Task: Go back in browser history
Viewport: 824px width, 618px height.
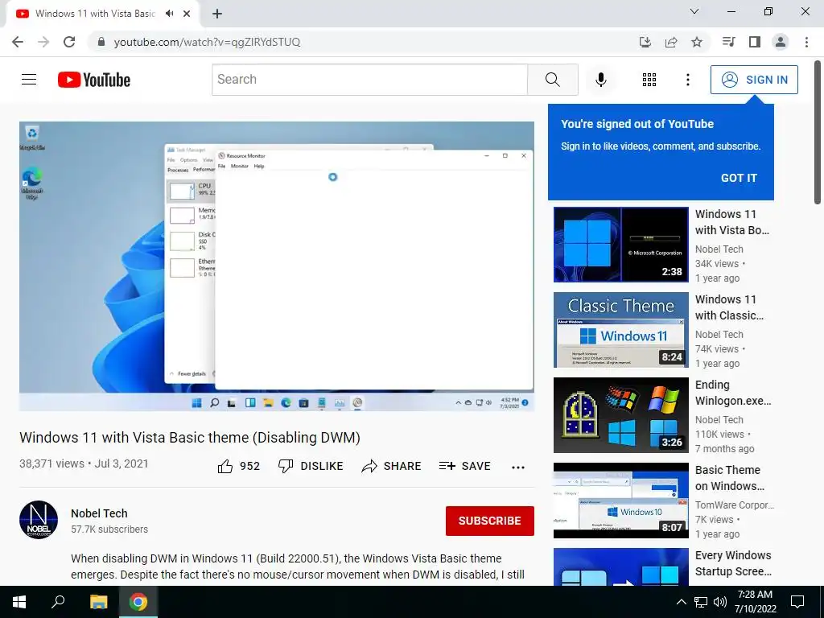Action: (18, 42)
